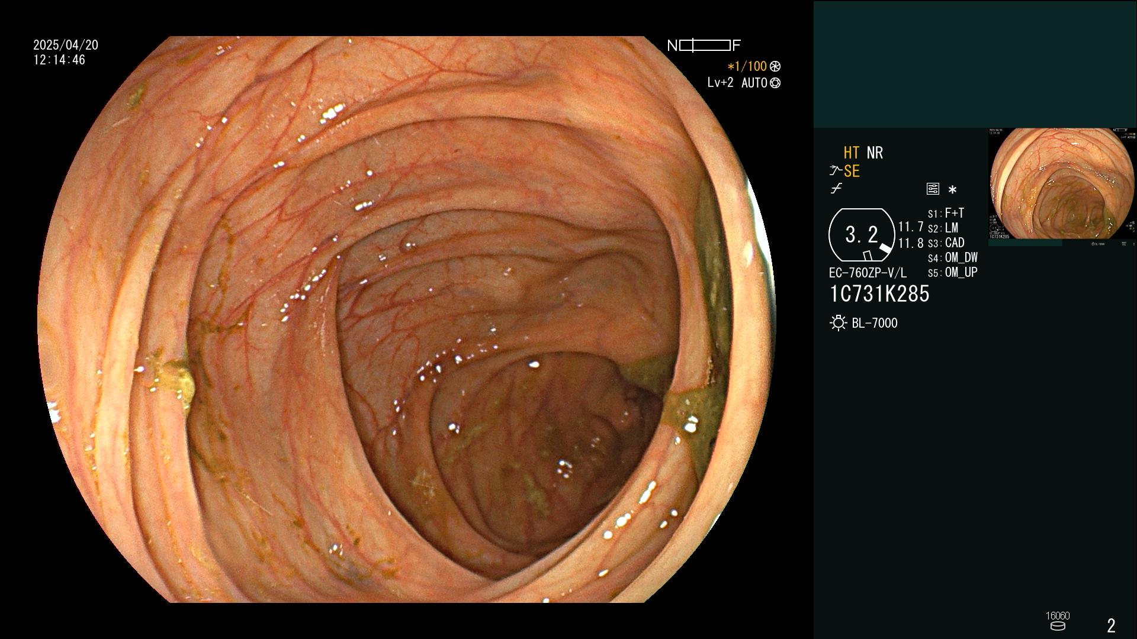Select scope switch S5: OM_UP
The width and height of the screenshot is (1137, 639).
(953, 272)
